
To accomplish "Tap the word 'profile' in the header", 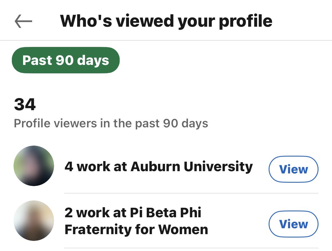I will coord(246,22).
